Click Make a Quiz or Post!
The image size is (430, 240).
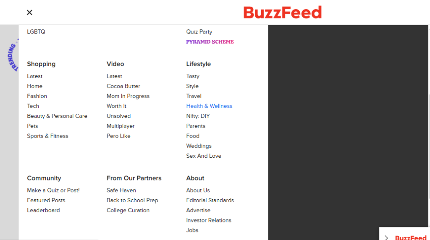coord(53,190)
